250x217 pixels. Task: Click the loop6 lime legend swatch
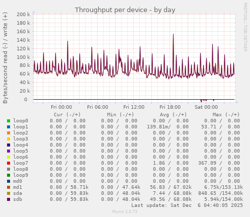9,157
